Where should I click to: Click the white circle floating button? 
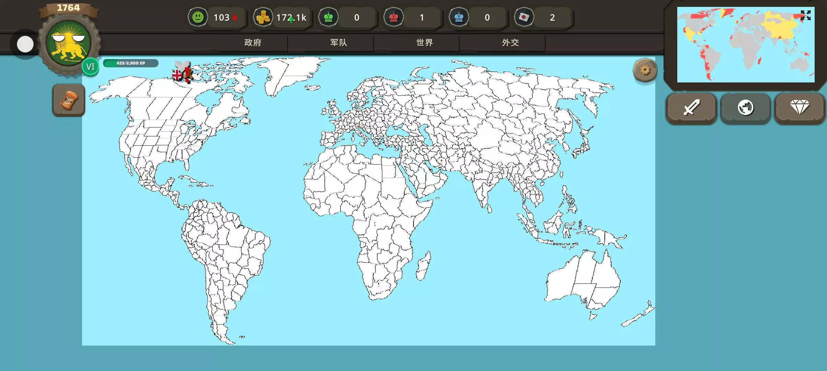[x=25, y=44]
